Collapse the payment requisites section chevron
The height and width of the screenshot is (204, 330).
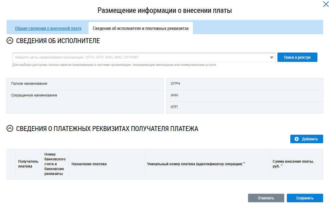pyautogui.click(x=10, y=129)
